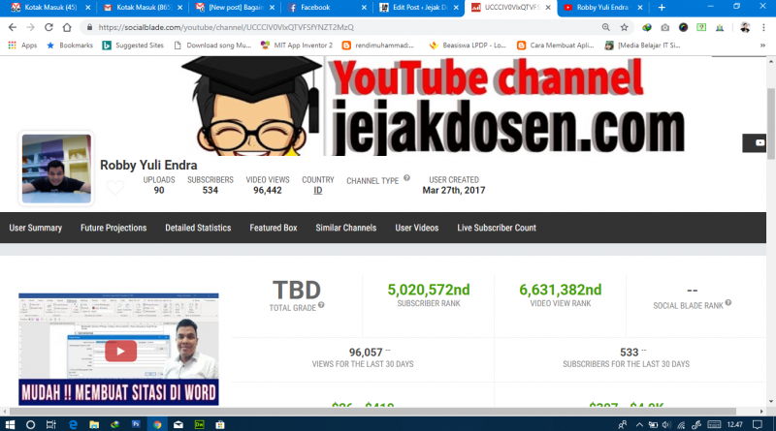776x431 pixels.
Task: Open the volume control in the system tray
Action: pos(666,424)
